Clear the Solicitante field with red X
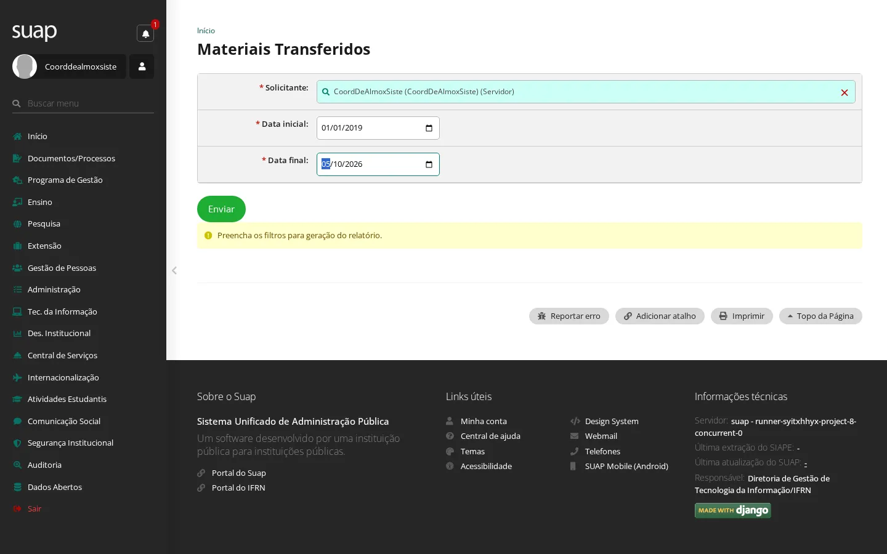Image resolution: width=887 pixels, height=554 pixels. pyautogui.click(x=844, y=92)
